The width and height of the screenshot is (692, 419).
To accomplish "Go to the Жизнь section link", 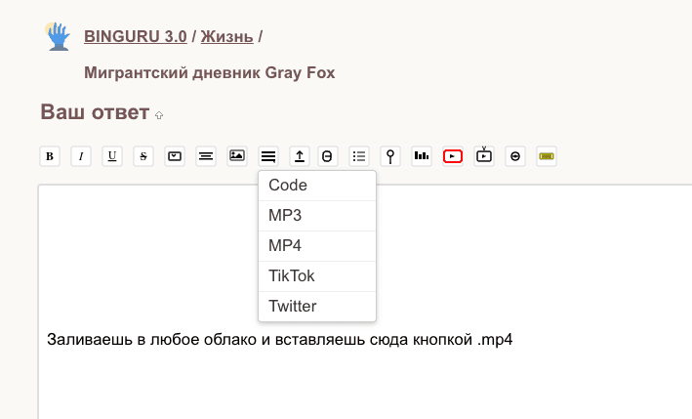I will pos(226,37).
